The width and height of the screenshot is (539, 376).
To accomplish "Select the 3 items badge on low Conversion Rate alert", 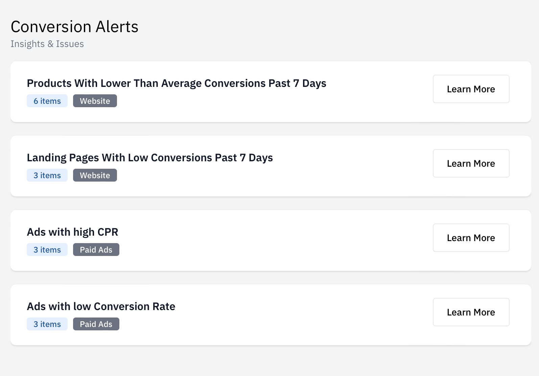I will click(47, 324).
